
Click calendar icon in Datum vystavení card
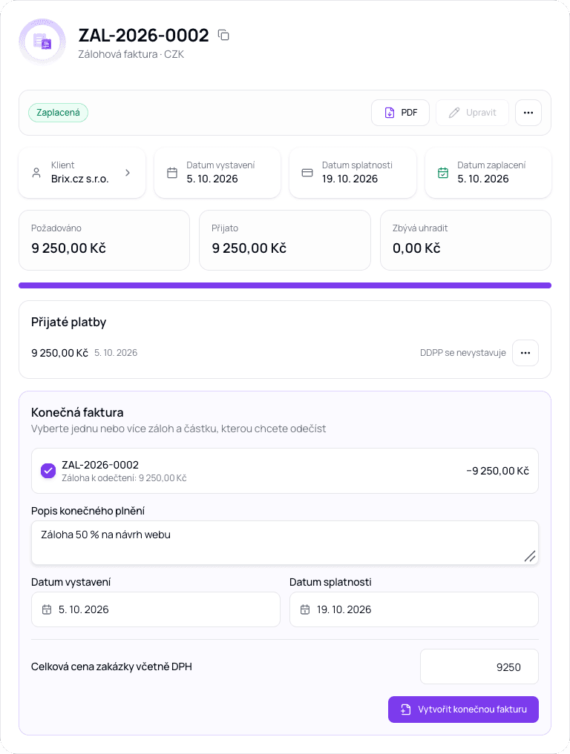pos(172,173)
